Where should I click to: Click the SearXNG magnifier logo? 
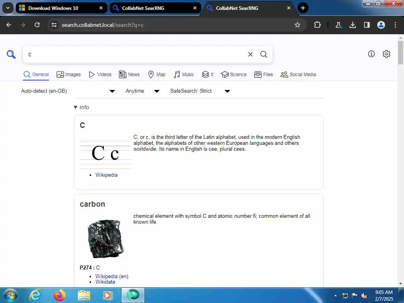11,54
